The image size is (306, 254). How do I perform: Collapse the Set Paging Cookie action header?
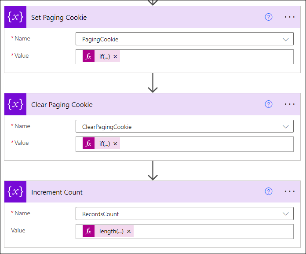[x=152, y=17]
